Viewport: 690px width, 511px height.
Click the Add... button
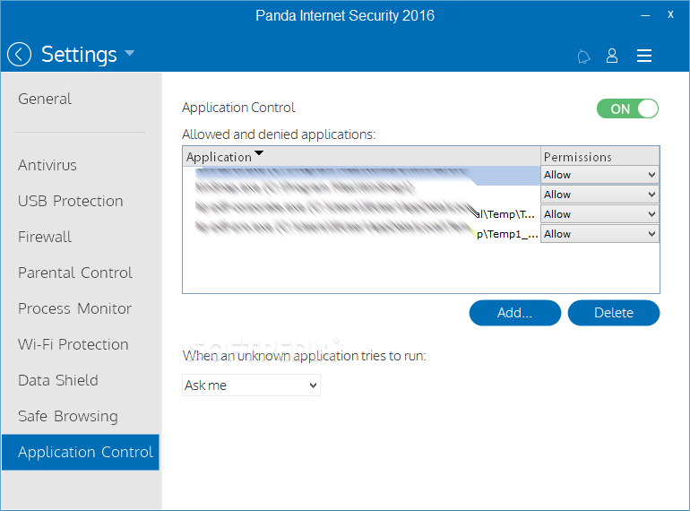point(515,313)
